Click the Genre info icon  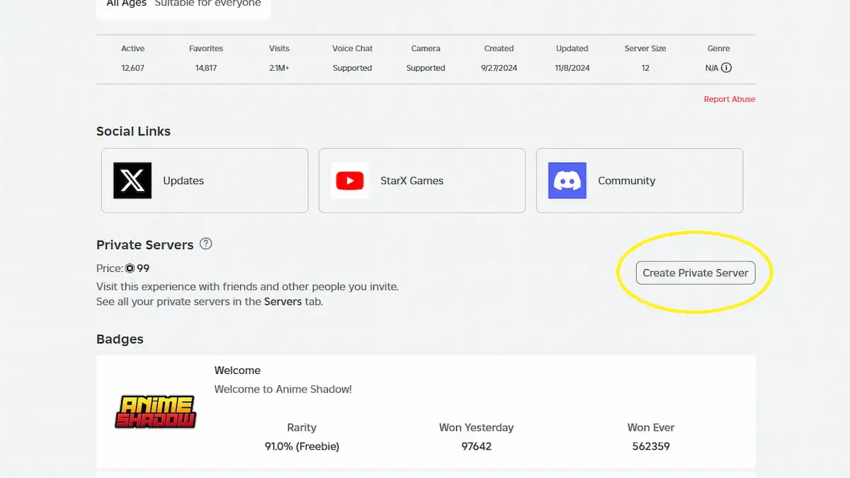[726, 68]
